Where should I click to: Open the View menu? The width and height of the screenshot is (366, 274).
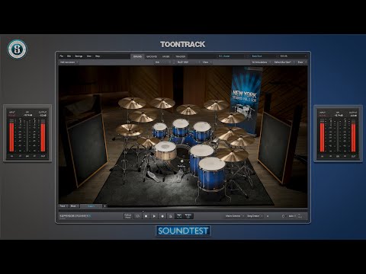[89, 56]
